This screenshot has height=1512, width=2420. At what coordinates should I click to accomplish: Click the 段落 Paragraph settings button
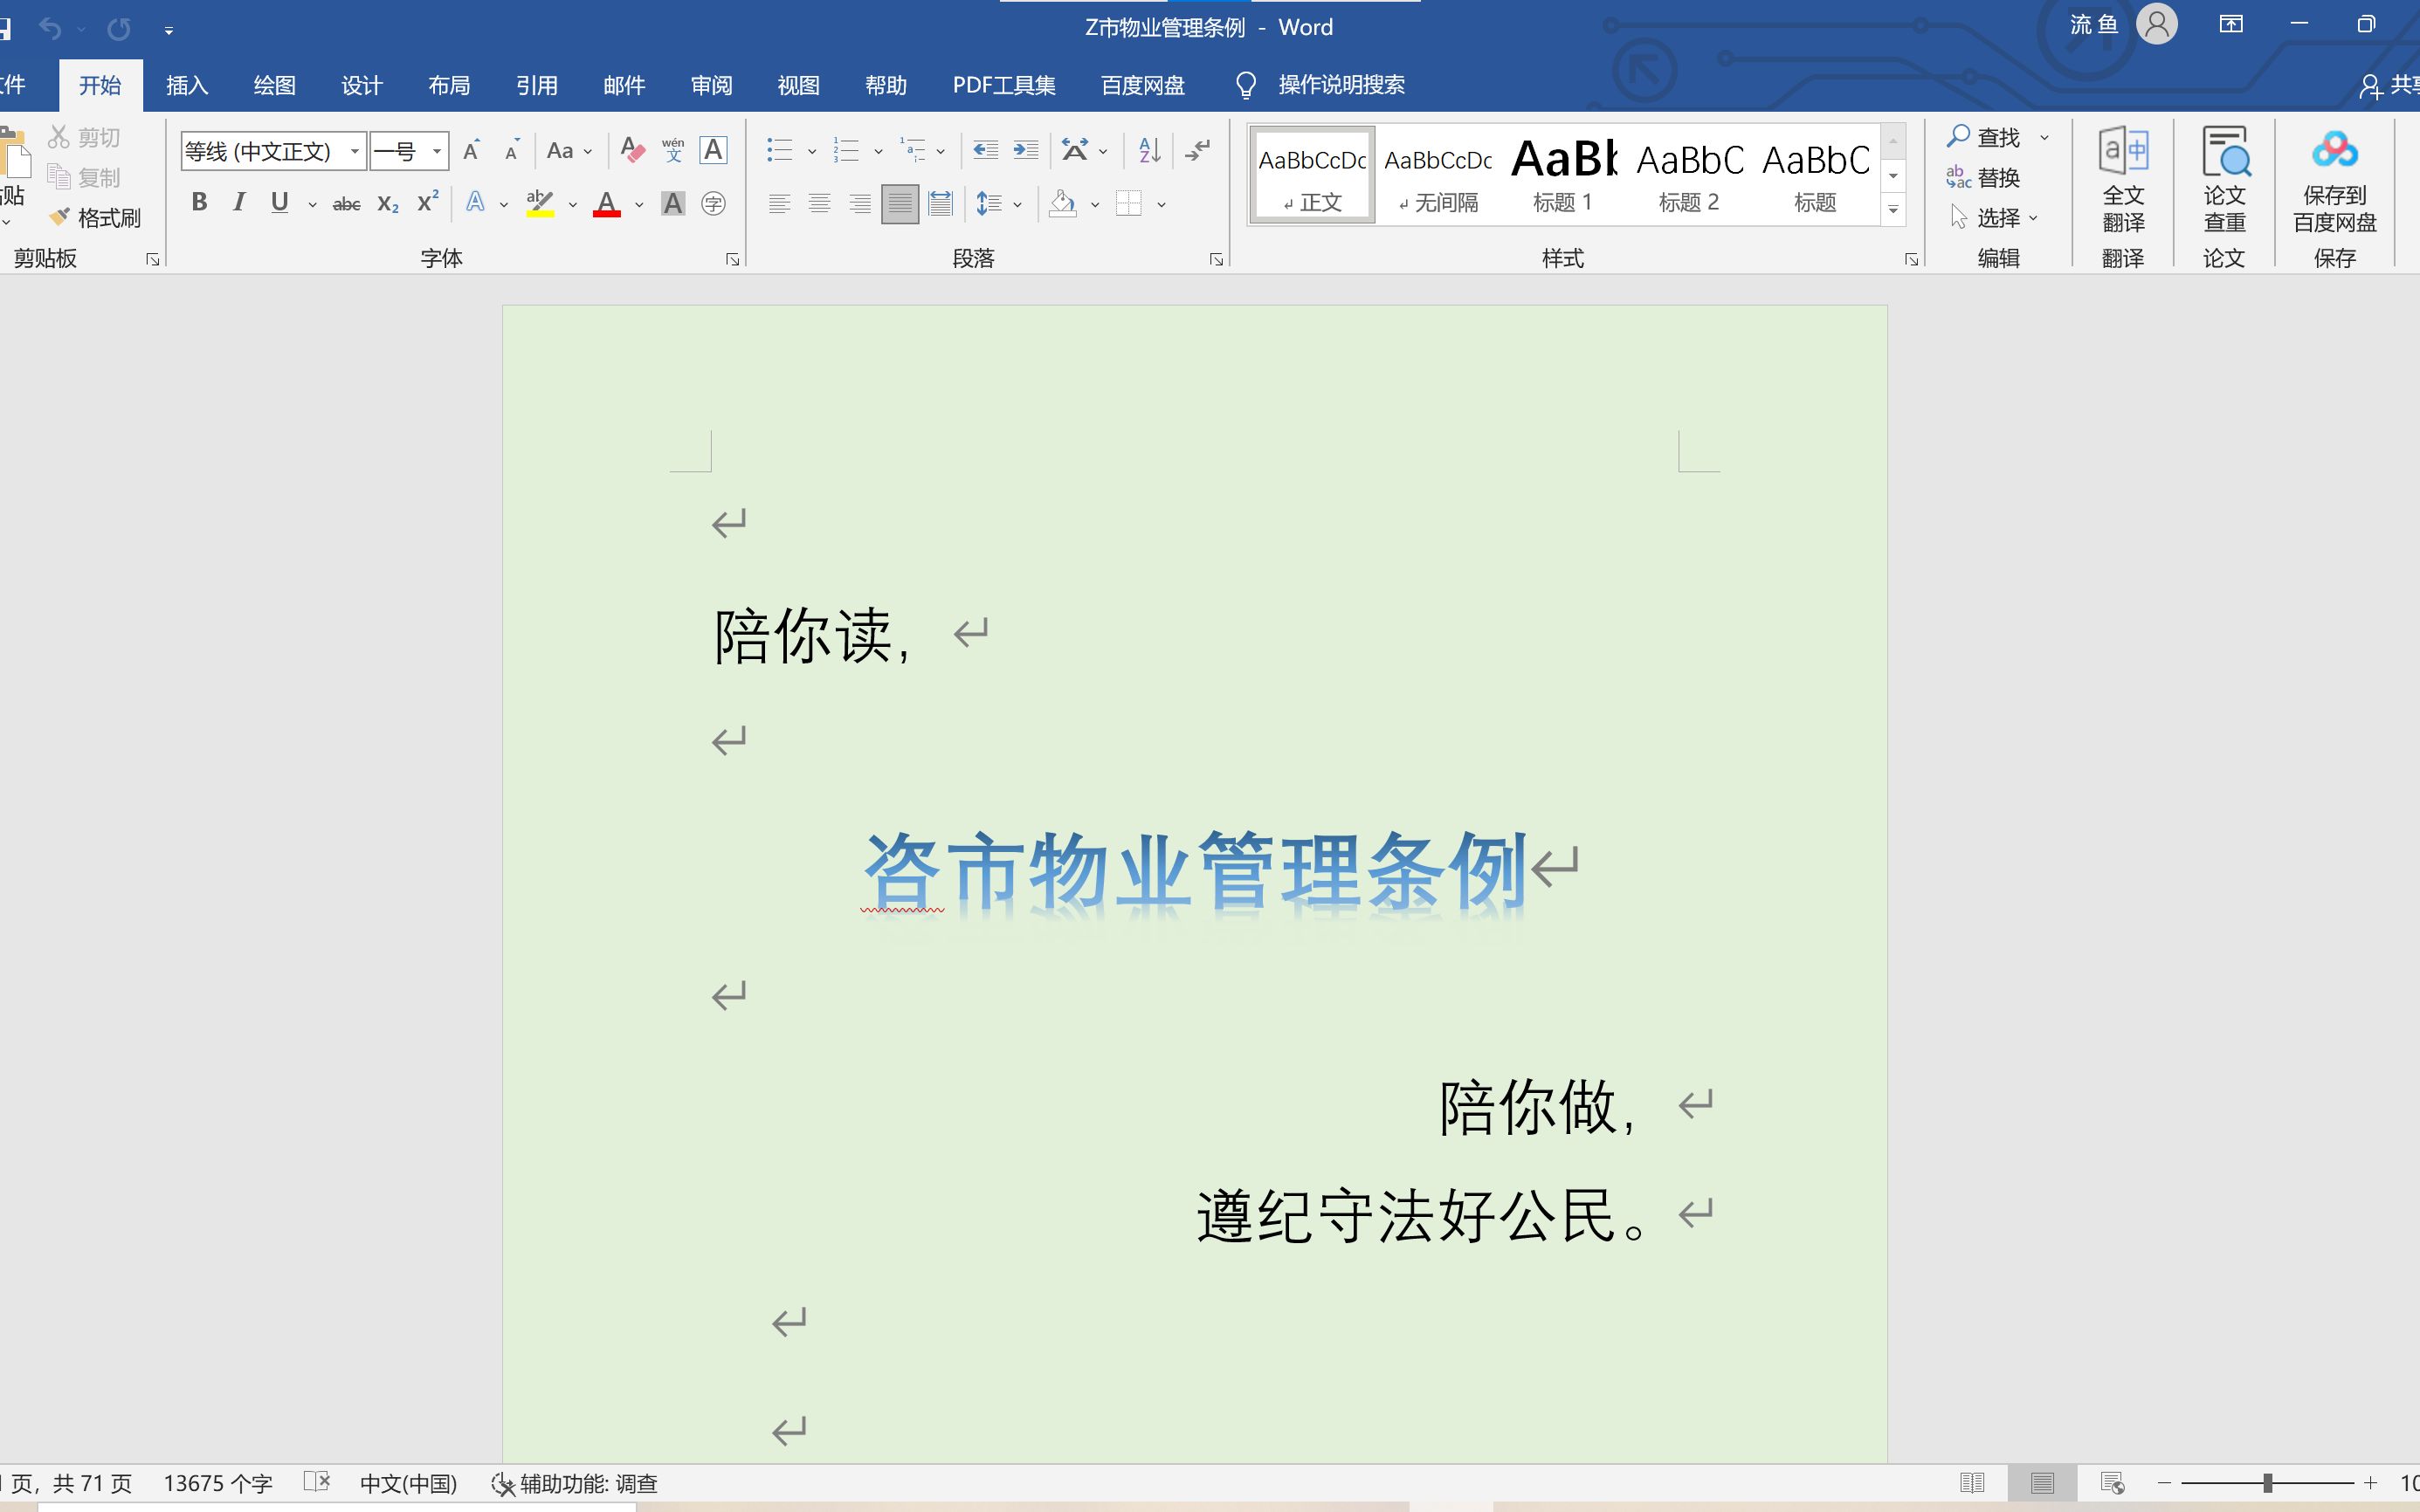[1219, 258]
